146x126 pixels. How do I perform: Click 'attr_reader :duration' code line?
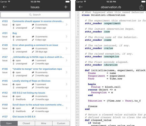pos(101,65)
